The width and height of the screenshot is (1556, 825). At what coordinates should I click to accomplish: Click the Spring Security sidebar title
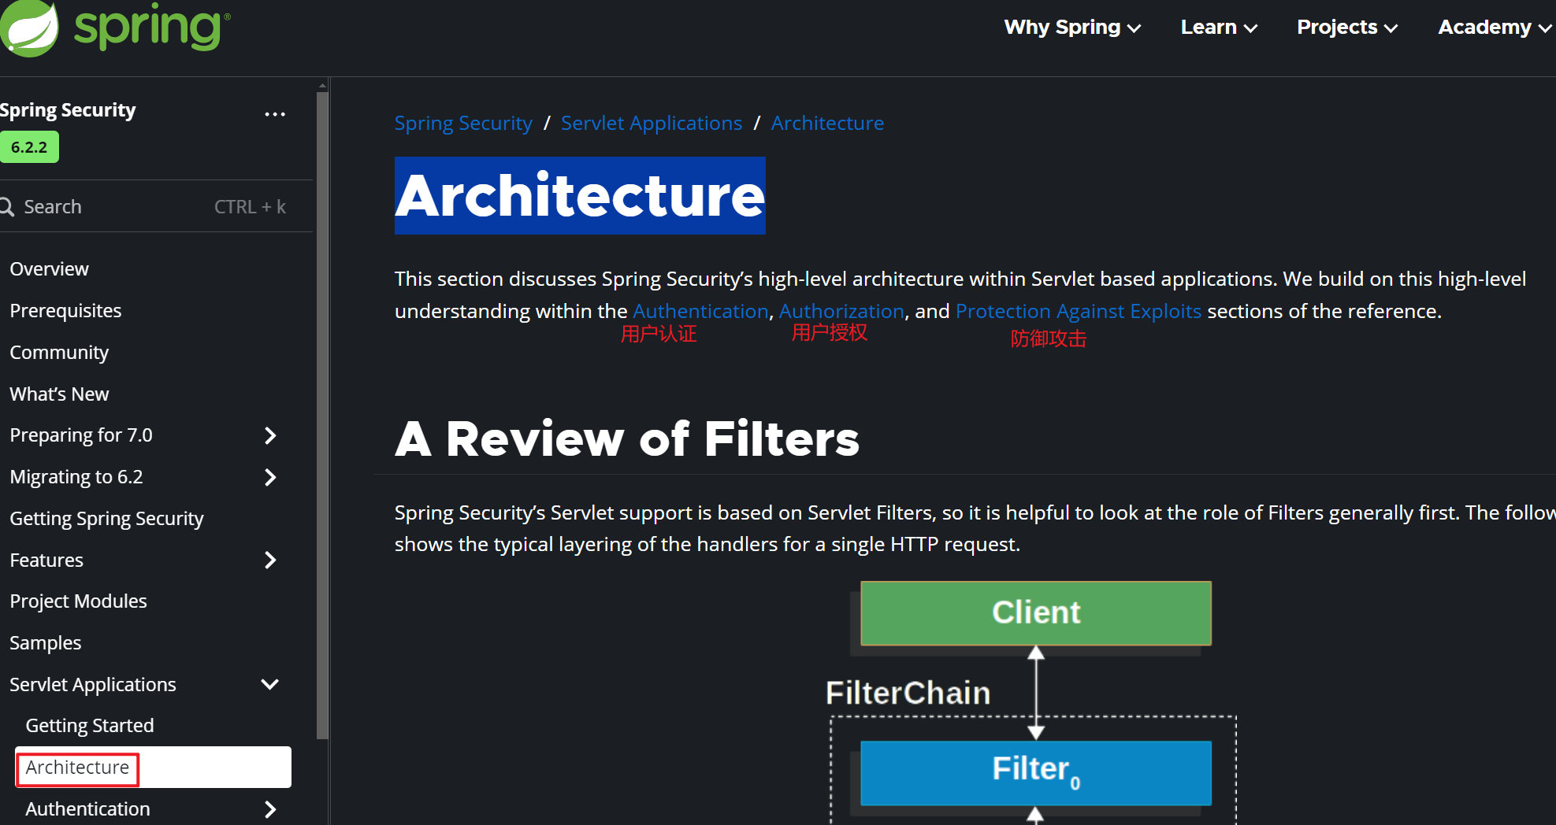[68, 110]
